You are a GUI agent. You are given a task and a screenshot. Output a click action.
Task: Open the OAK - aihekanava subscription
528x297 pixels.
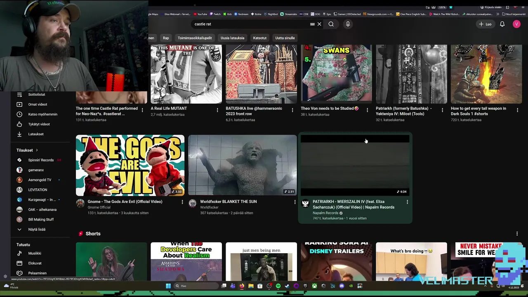pos(42,210)
